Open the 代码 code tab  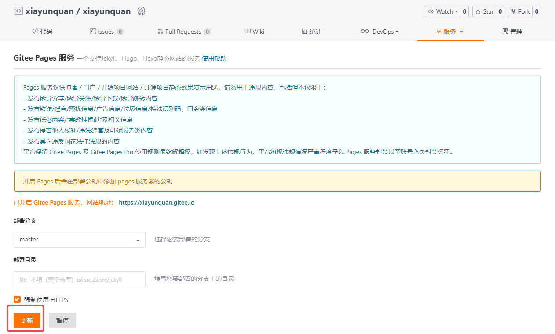click(42, 32)
